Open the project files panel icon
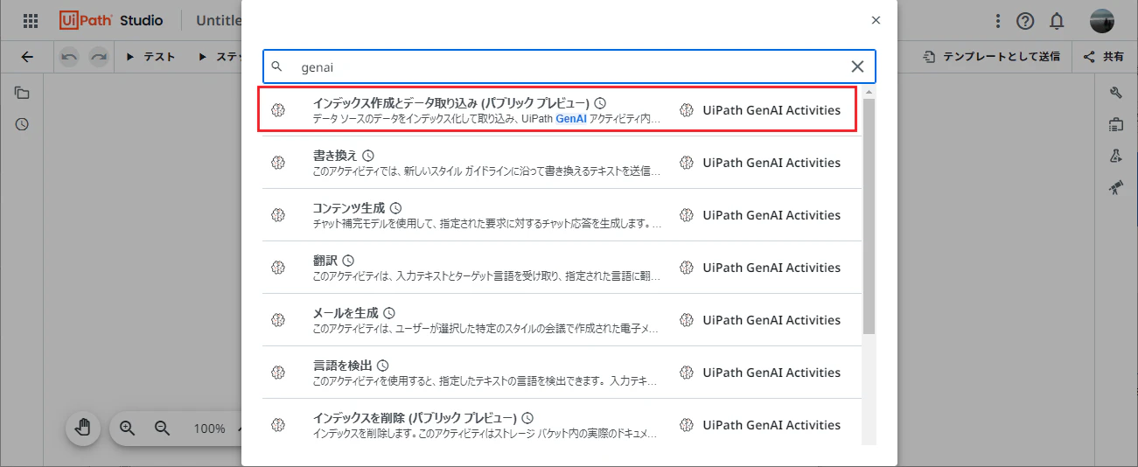This screenshot has width=1138, height=467. (x=22, y=94)
